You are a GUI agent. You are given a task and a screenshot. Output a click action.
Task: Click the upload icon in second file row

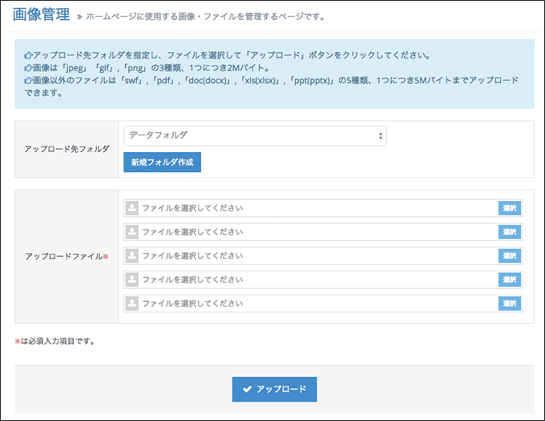click(x=131, y=232)
